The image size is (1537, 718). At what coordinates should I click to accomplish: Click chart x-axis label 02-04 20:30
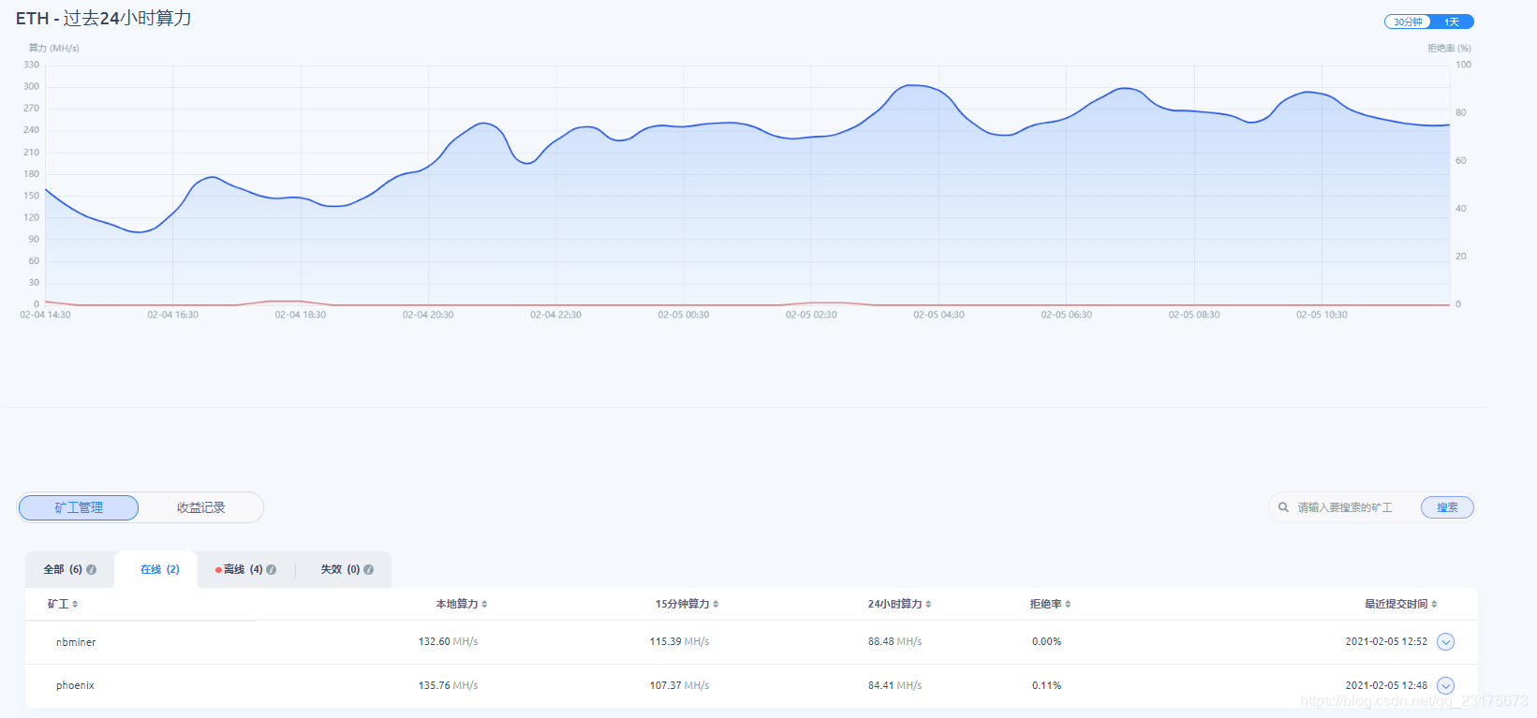428,315
